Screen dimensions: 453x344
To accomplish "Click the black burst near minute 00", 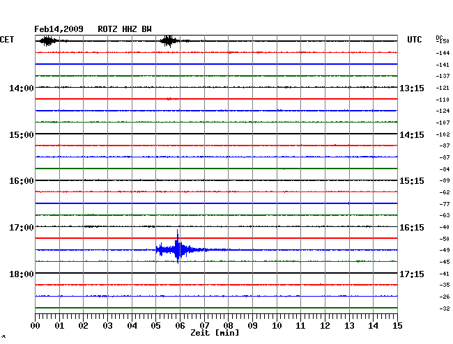I will coord(48,41).
